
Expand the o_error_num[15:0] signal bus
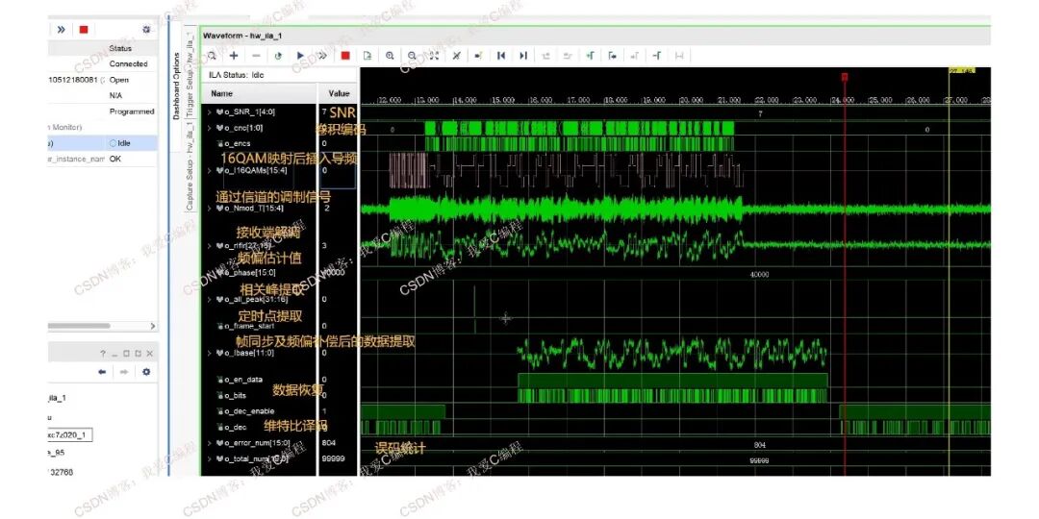(210, 443)
